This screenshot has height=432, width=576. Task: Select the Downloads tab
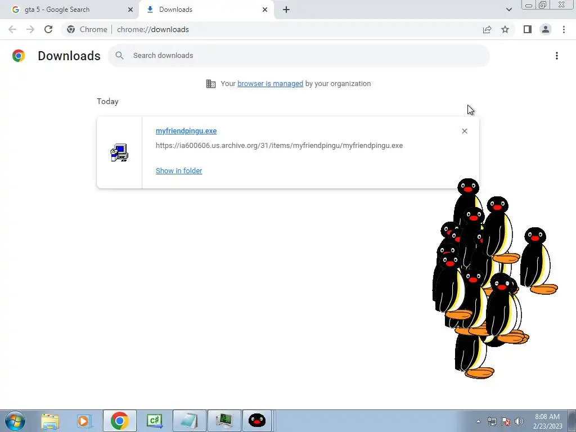coord(206,10)
